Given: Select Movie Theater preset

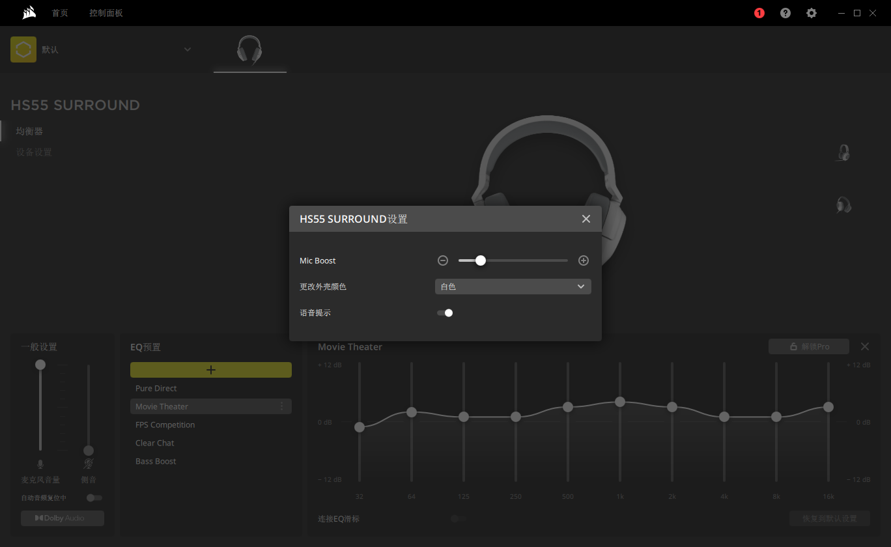Looking at the screenshot, I should click(211, 406).
